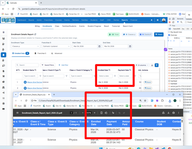The width and height of the screenshot is (192, 149).
Task: Click the fit to page icon in PDF toolbar
Action: click(x=101, y=113)
